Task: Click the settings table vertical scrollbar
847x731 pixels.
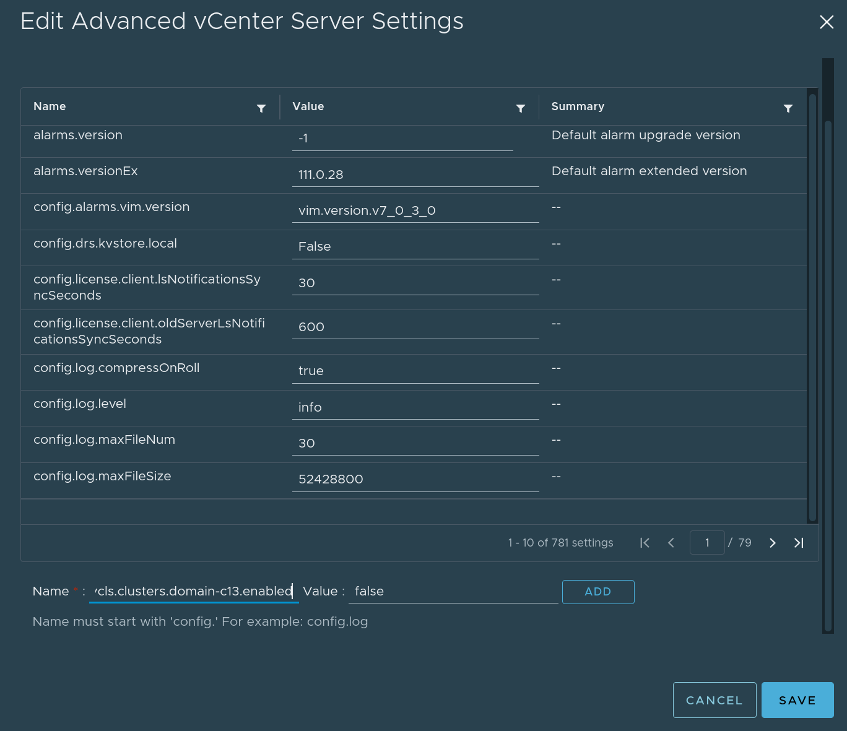Action: (812, 306)
